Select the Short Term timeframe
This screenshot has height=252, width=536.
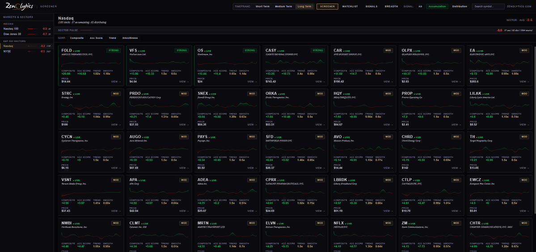(262, 7)
